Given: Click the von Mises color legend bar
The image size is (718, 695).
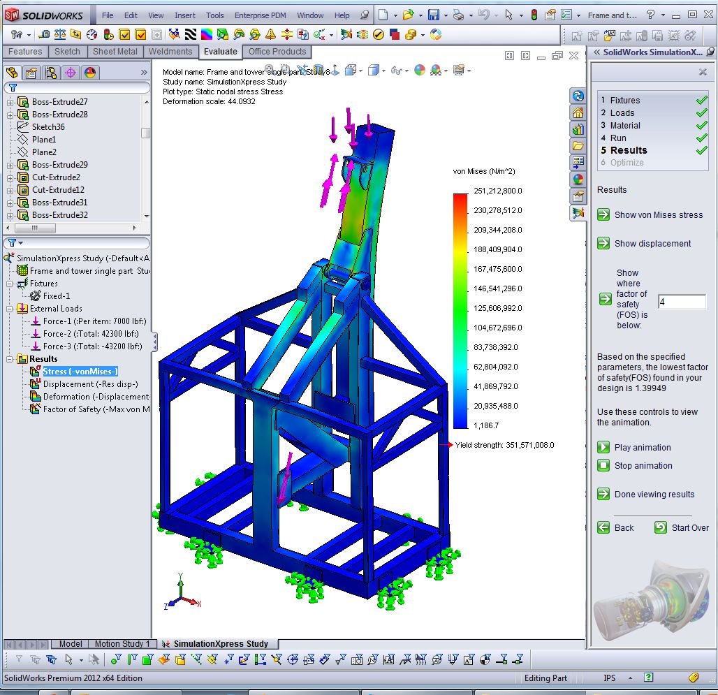Looking at the screenshot, I should tap(460, 311).
